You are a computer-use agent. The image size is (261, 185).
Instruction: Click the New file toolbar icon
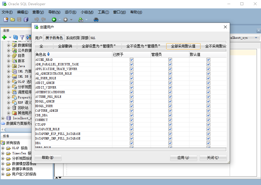coord(6,19)
